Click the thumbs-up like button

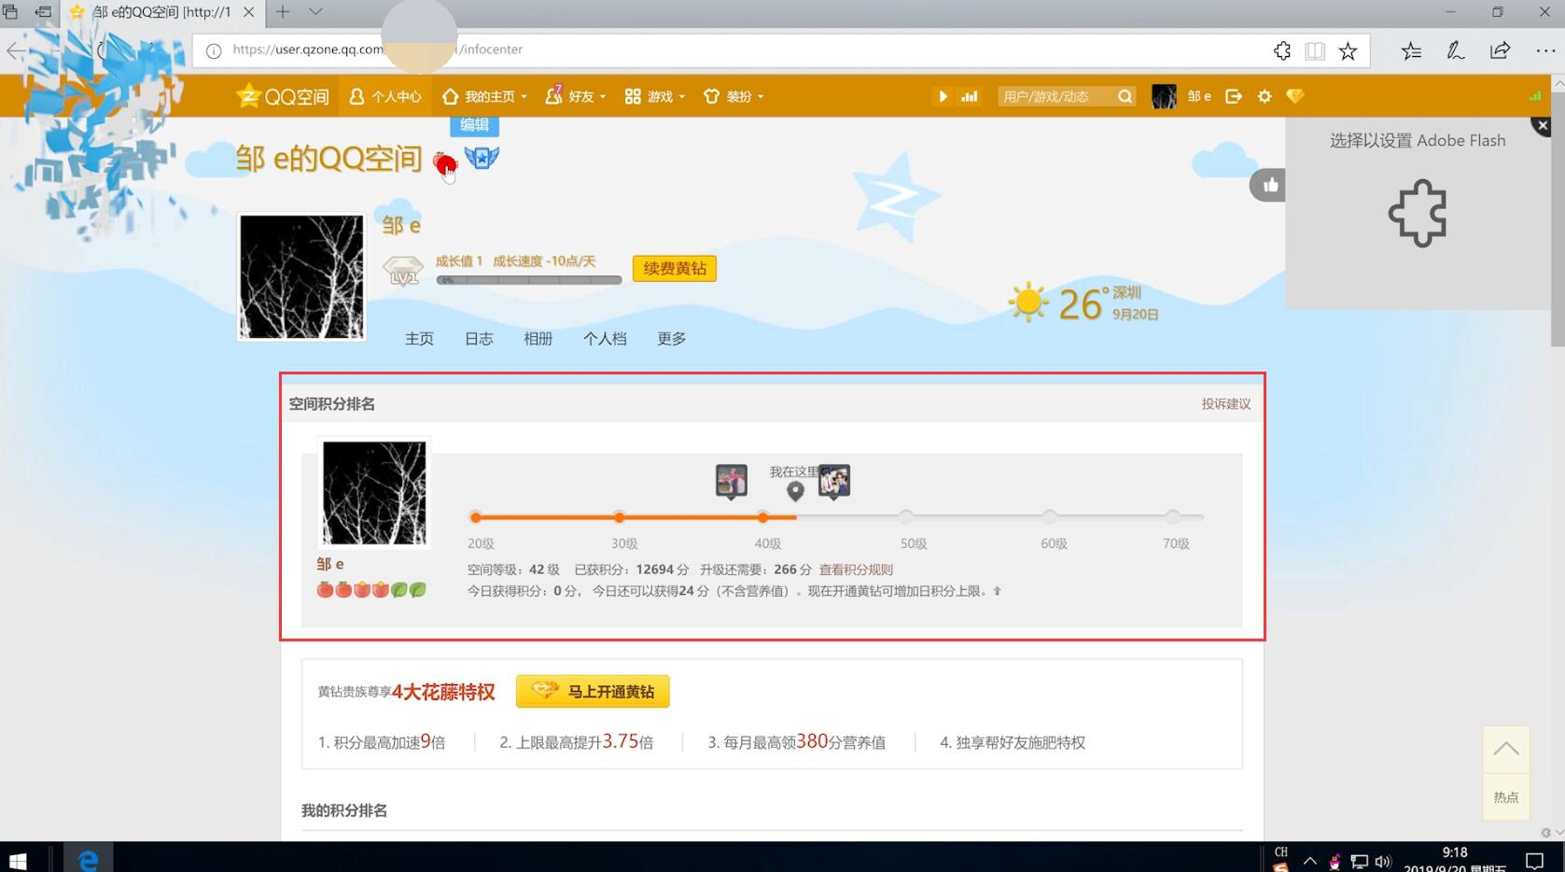tap(1269, 185)
